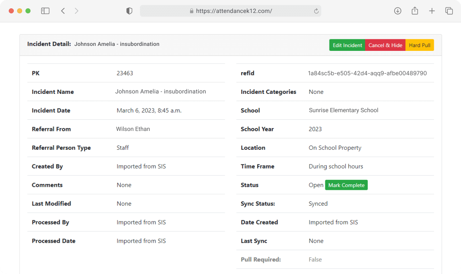Show downloads with the download icon

[398, 11]
